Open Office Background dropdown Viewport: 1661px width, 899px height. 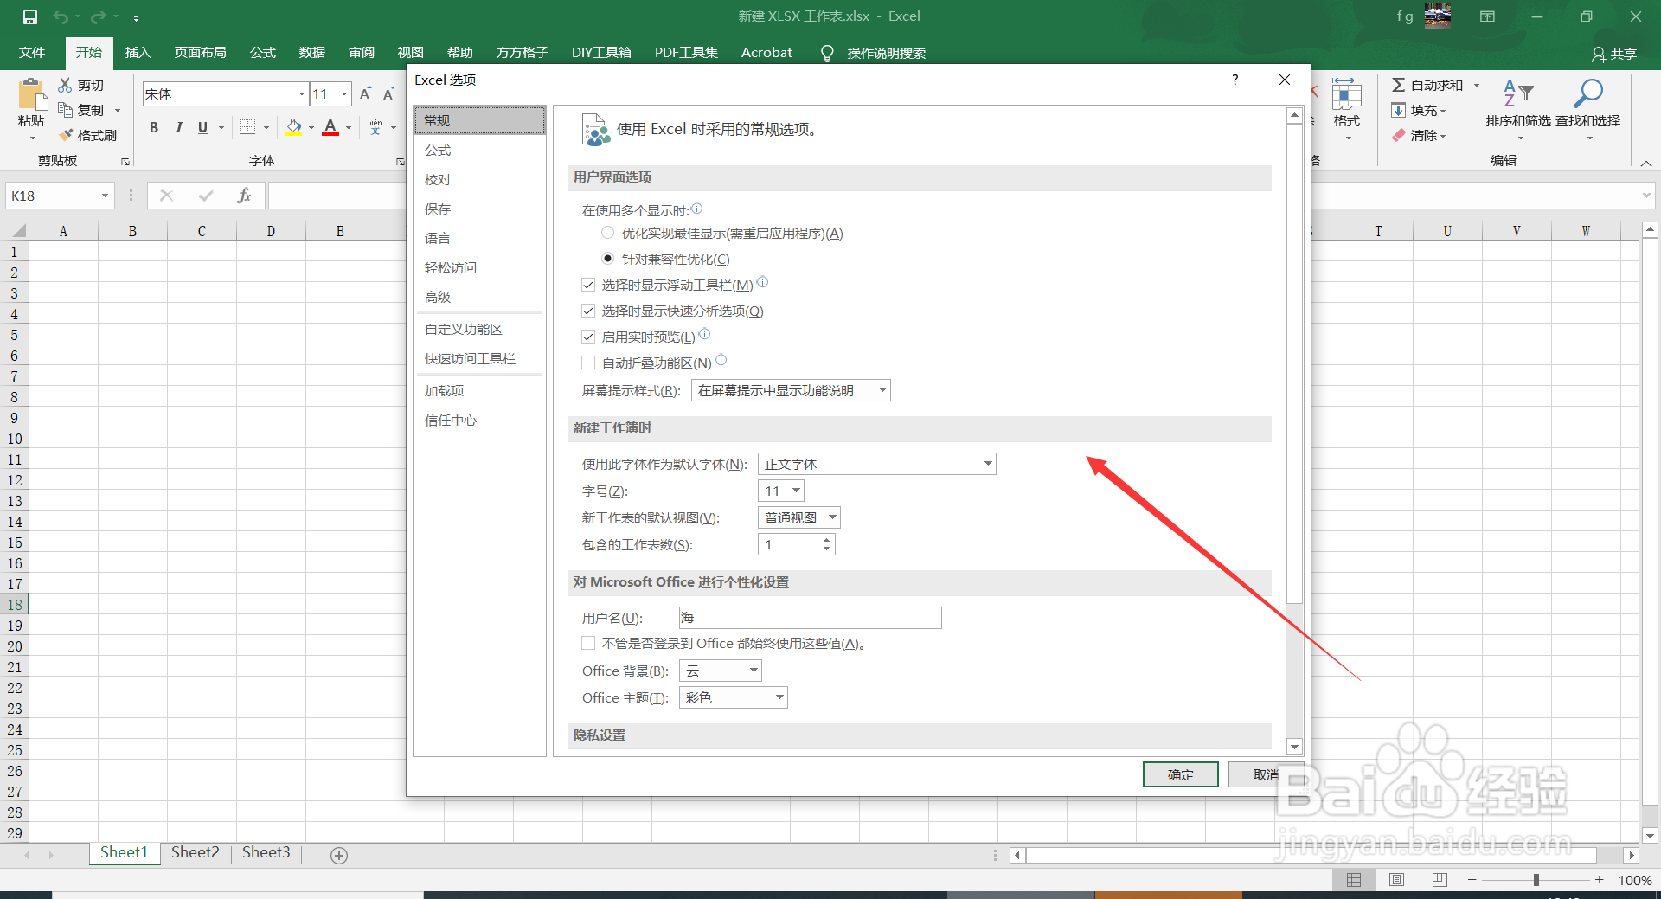pyautogui.click(x=720, y=671)
